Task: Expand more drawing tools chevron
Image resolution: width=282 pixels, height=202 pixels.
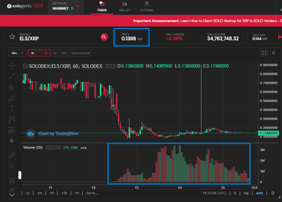Action: 12,195
